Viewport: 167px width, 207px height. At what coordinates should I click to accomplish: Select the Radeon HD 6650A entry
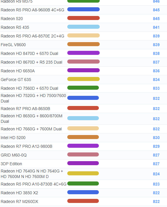click(x=18, y=71)
